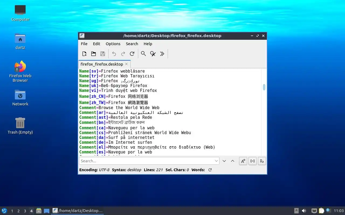Toggle Regular Expression search option
Viewport: 345px width, 215px height.
[262, 161]
